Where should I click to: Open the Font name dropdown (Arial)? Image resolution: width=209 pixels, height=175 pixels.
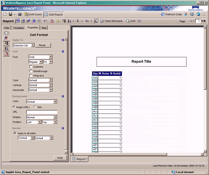(x=51, y=57)
